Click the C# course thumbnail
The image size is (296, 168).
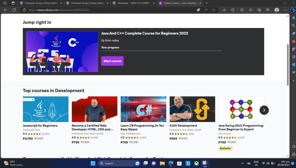tap(143, 109)
